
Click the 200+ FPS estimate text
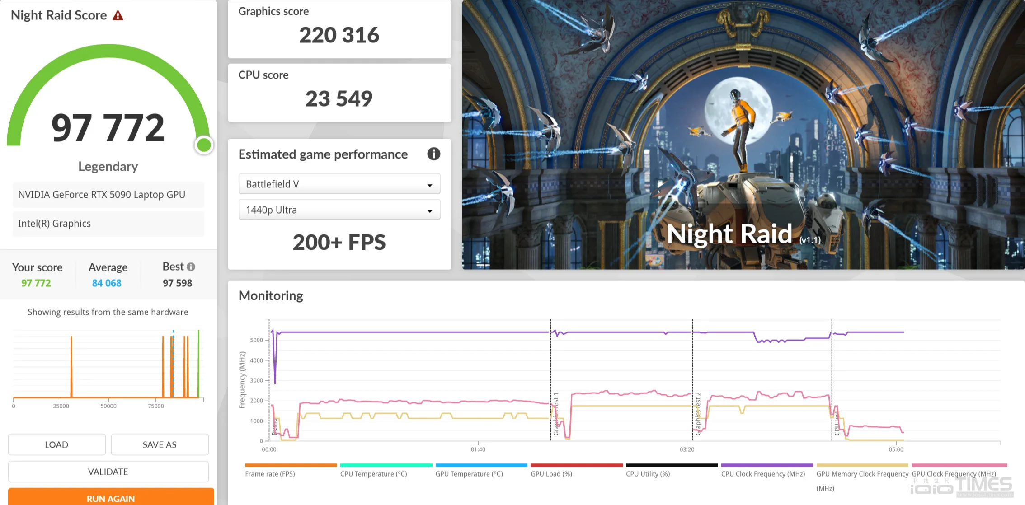[339, 243]
